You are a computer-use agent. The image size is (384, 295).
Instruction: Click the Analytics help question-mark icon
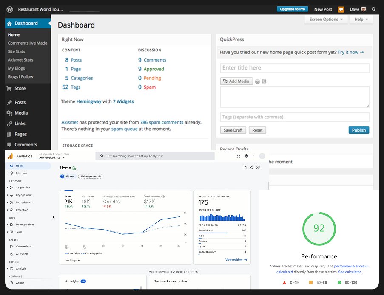(x=246, y=156)
